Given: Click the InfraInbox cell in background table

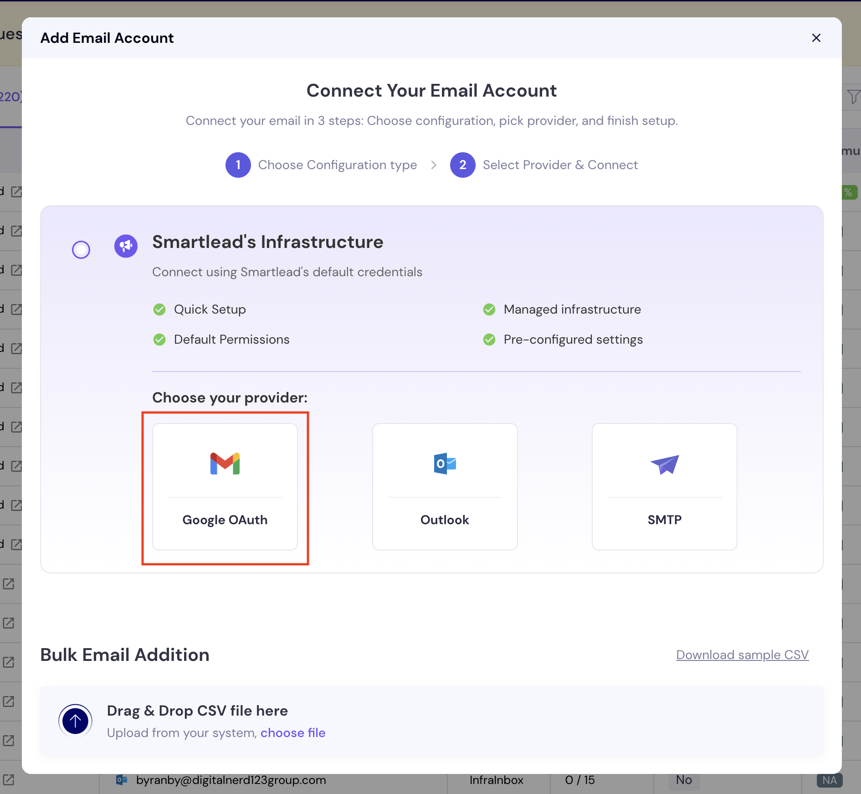Looking at the screenshot, I should tap(497, 780).
